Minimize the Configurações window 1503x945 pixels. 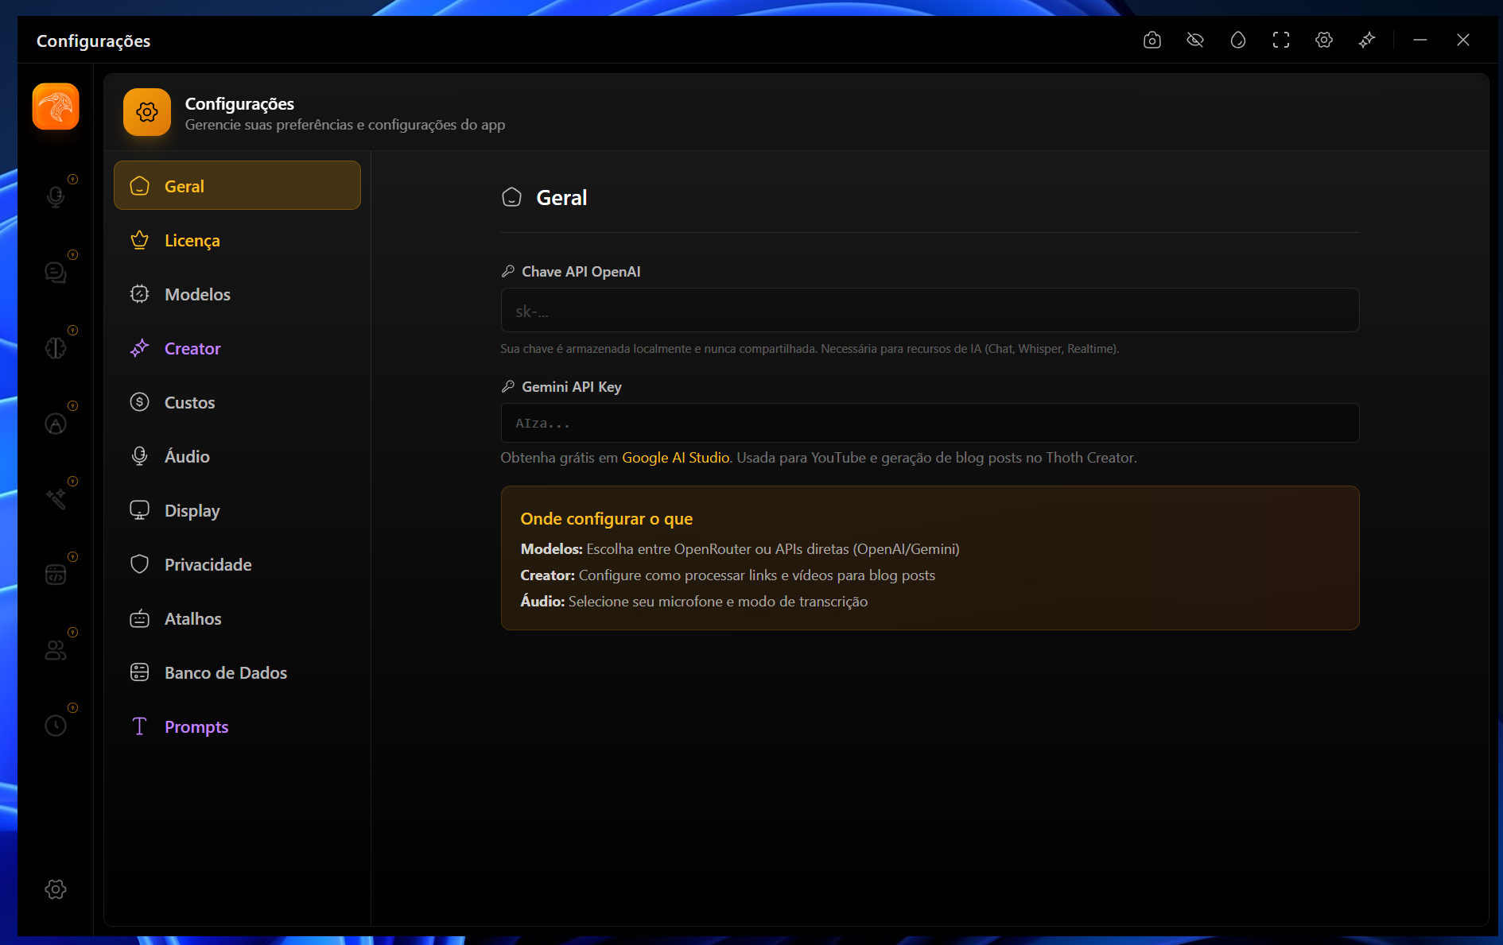tap(1420, 40)
